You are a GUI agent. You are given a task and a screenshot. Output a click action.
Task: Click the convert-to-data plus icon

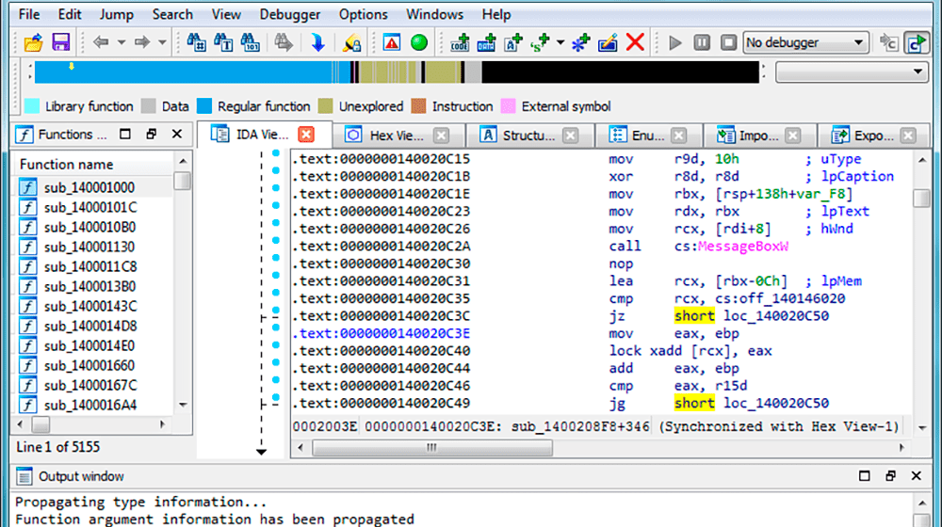tap(486, 42)
